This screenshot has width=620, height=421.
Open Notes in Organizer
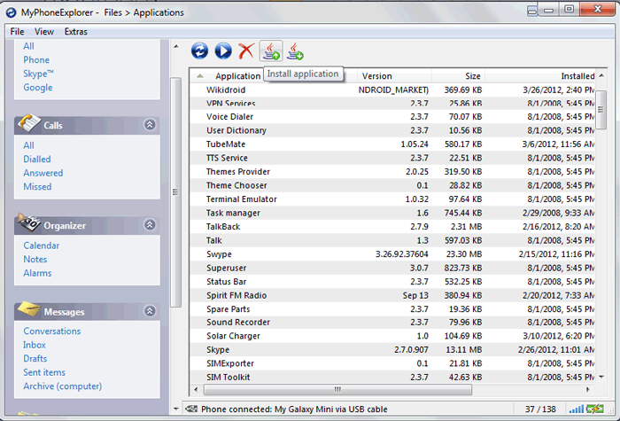coord(35,259)
